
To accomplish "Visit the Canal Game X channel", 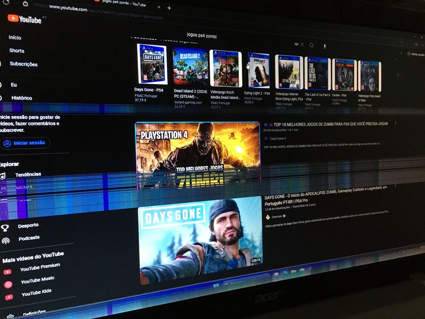I will click(x=278, y=138).
